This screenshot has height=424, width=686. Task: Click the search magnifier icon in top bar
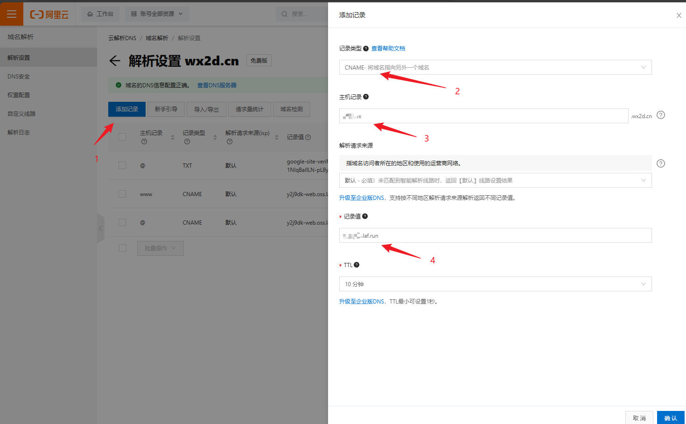tap(284, 14)
